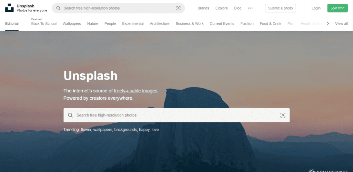Click the magnifier icon in hero search box
The image size is (353, 172).
click(70, 115)
